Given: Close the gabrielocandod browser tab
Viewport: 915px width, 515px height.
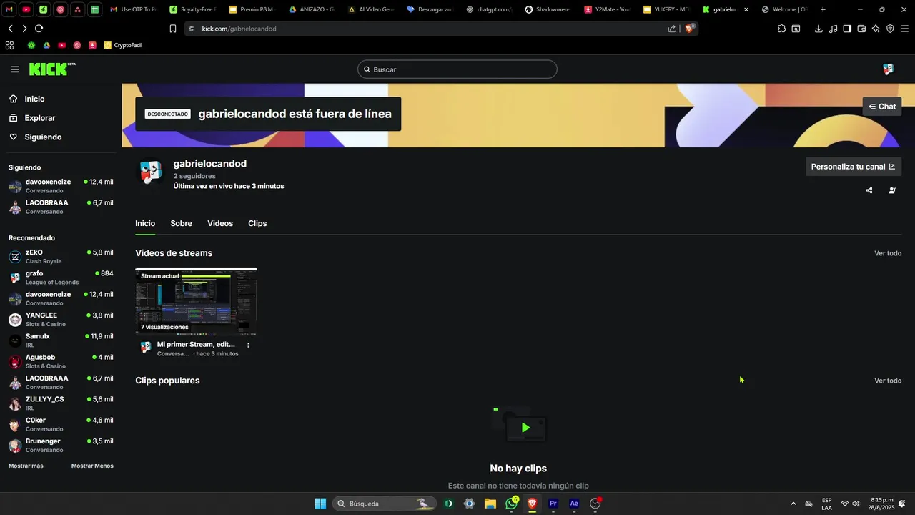Looking at the screenshot, I should point(746,9).
